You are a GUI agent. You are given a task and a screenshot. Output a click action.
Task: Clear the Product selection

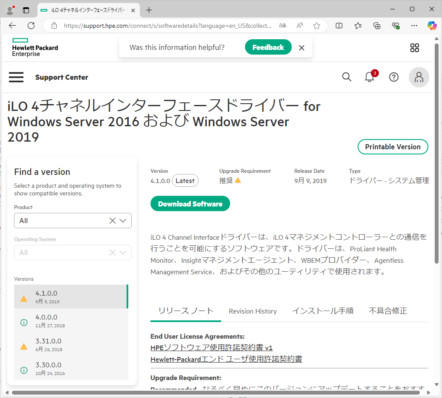(113, 221)
